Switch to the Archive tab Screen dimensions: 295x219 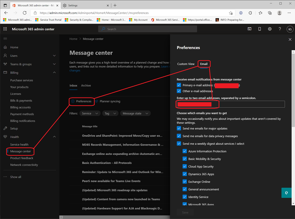pos(86,86)
